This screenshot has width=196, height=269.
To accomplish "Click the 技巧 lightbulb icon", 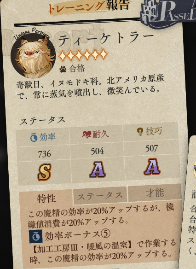I will click(x=140, y=132).
